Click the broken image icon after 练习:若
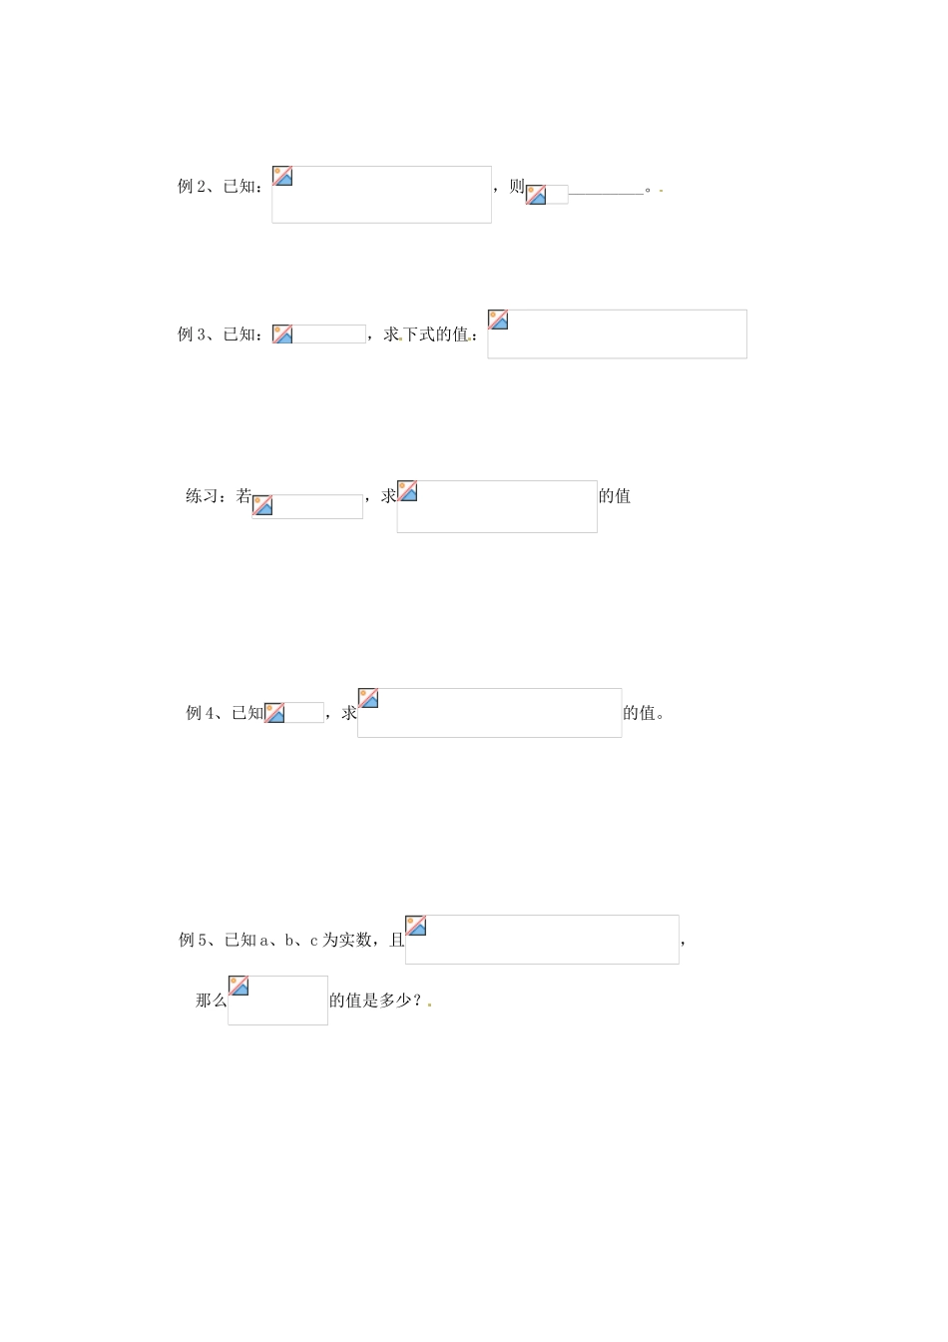 pos(262,505)
